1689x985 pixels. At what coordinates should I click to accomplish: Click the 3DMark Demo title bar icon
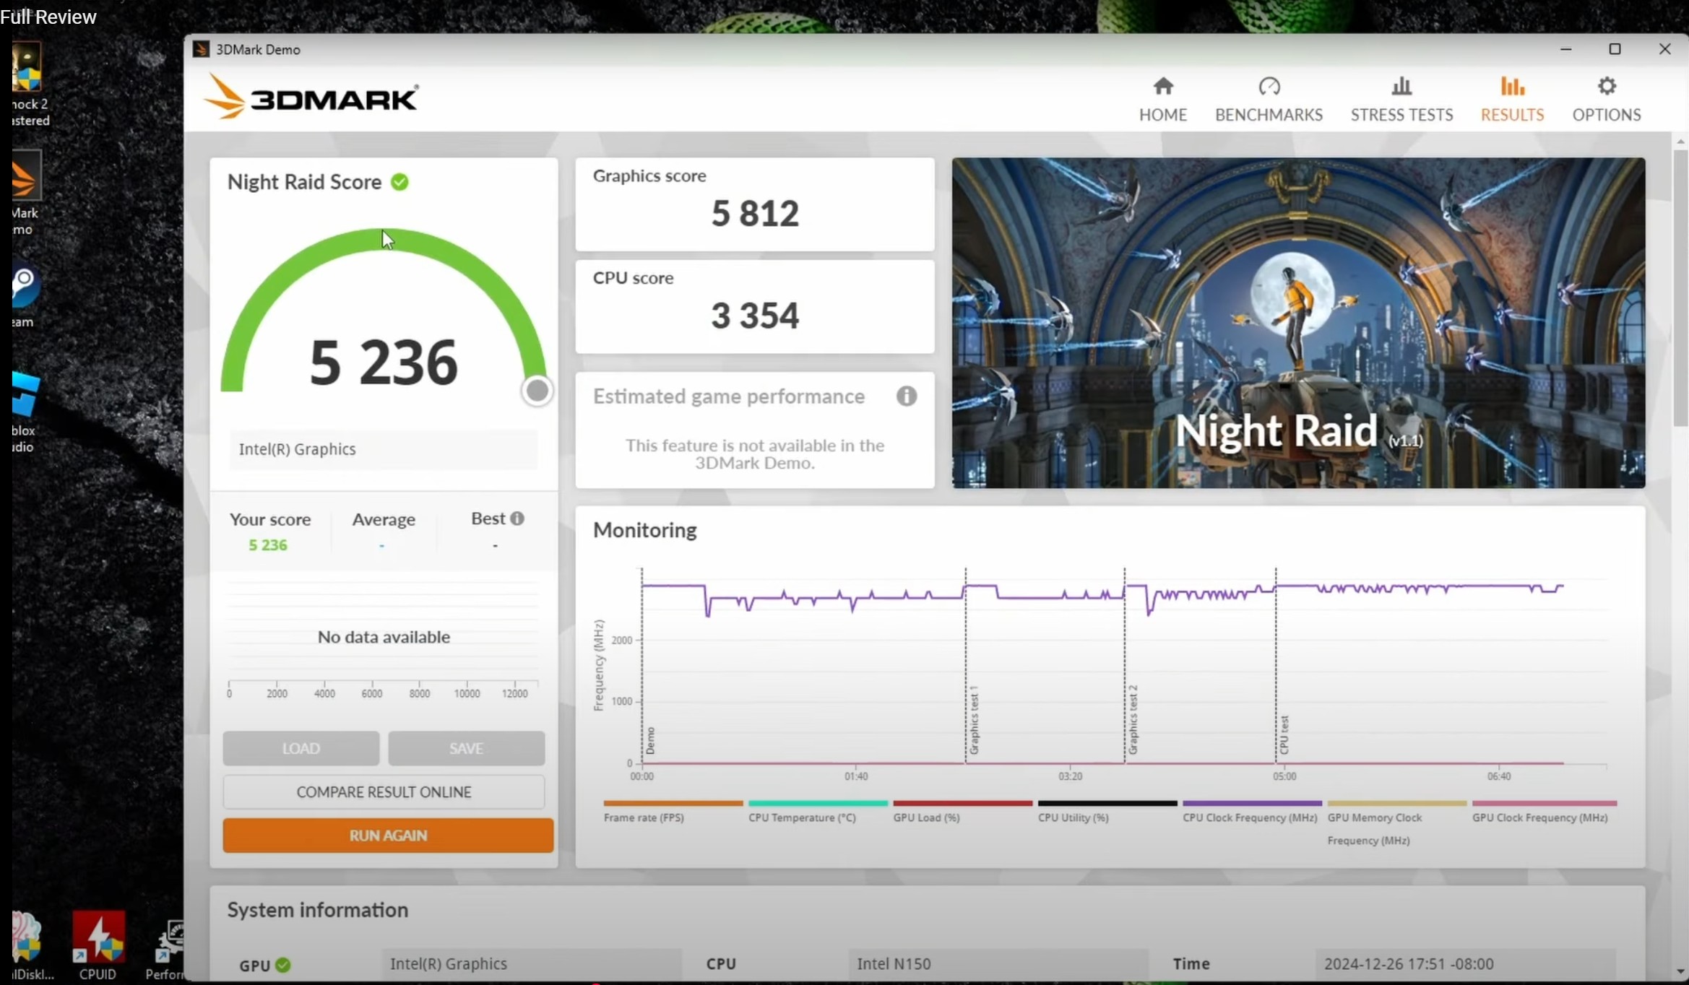(201, 49)
